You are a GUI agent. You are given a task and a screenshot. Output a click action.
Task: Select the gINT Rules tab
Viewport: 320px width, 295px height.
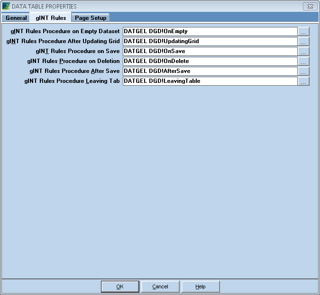tap(51, 18)
